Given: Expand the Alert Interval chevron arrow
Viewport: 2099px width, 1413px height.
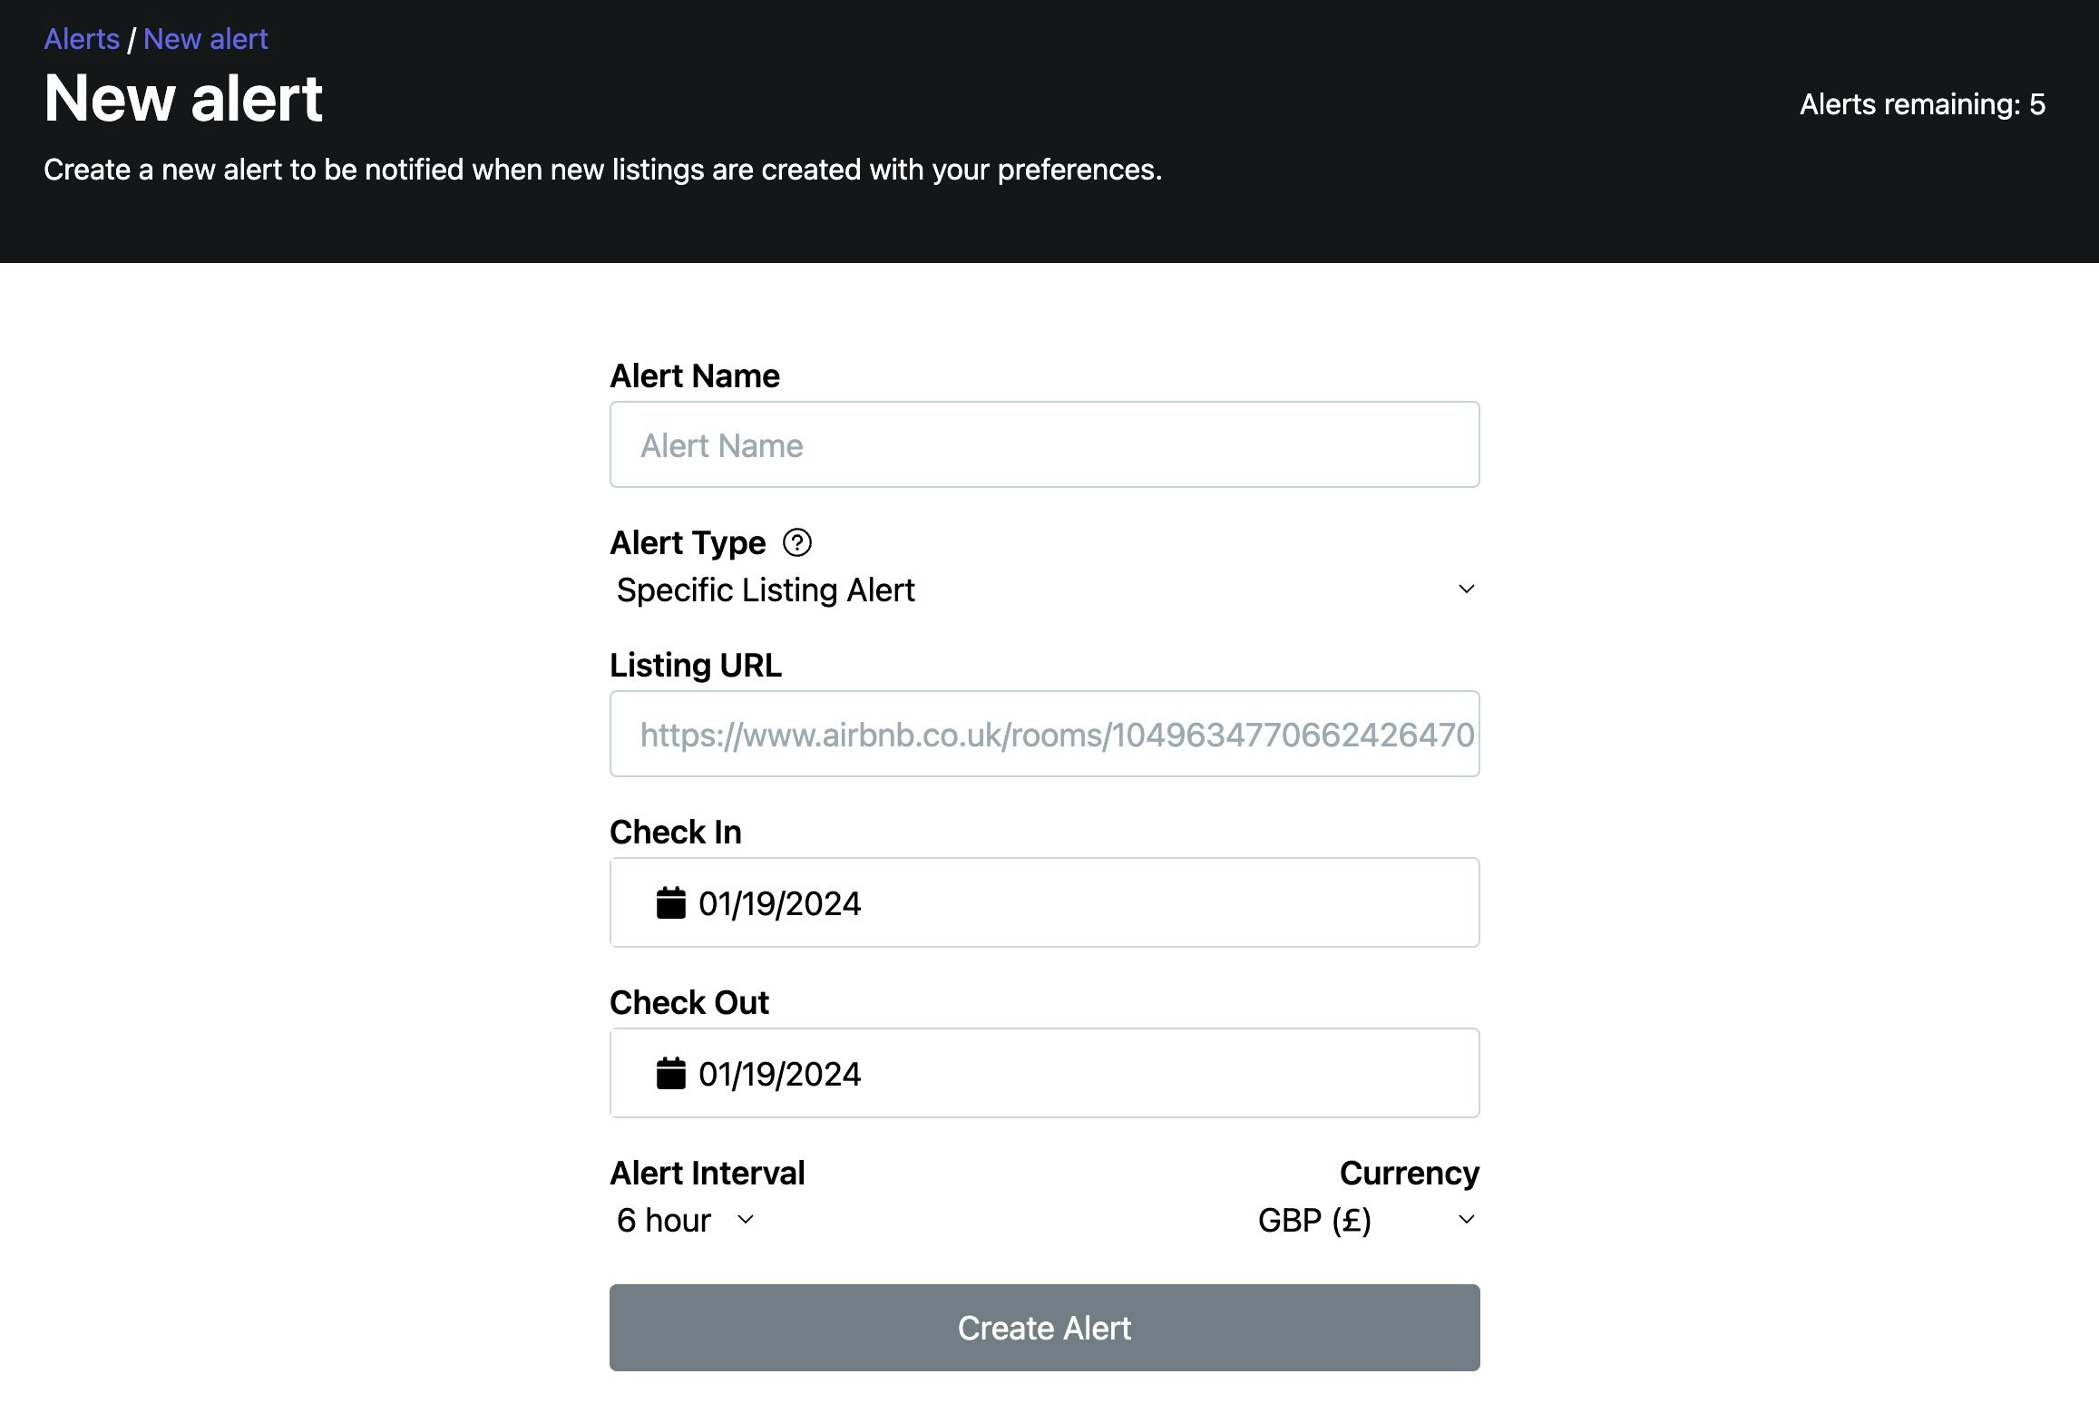Looking at the screenshot, I should point(746,1220).
